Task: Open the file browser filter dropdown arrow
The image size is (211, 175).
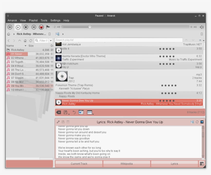Action: point(51,40)
